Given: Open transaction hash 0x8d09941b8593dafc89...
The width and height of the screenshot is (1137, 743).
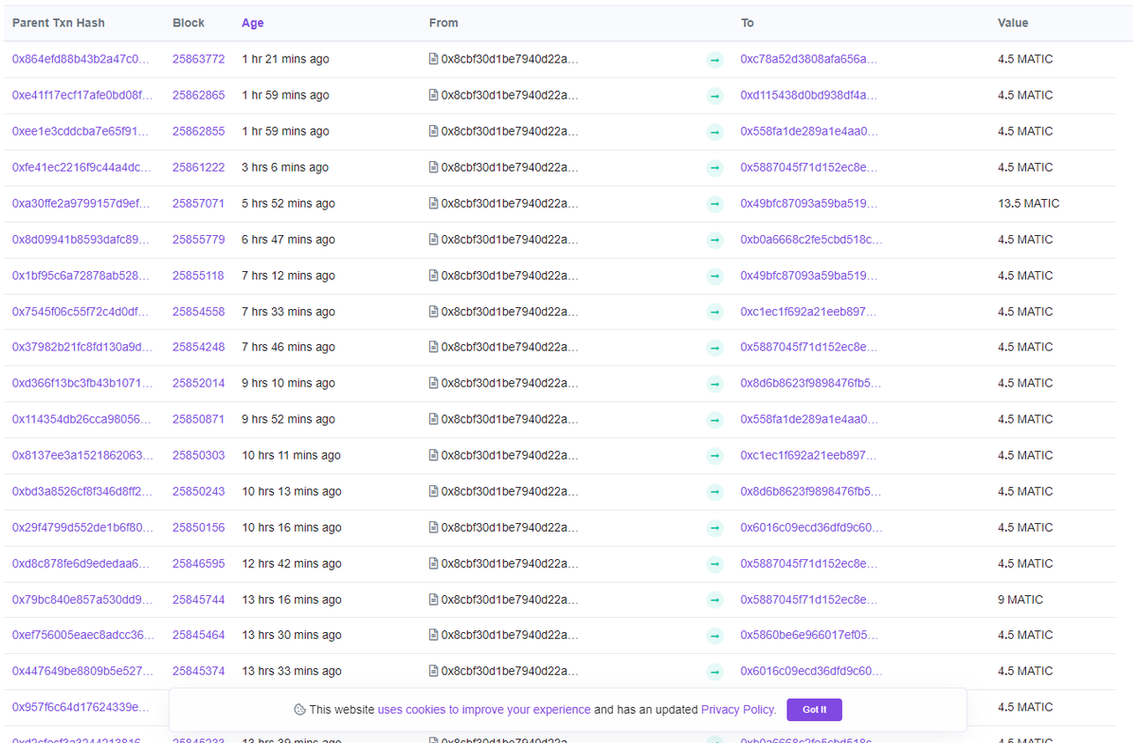Looking at the screenshot, I should 81,239.
